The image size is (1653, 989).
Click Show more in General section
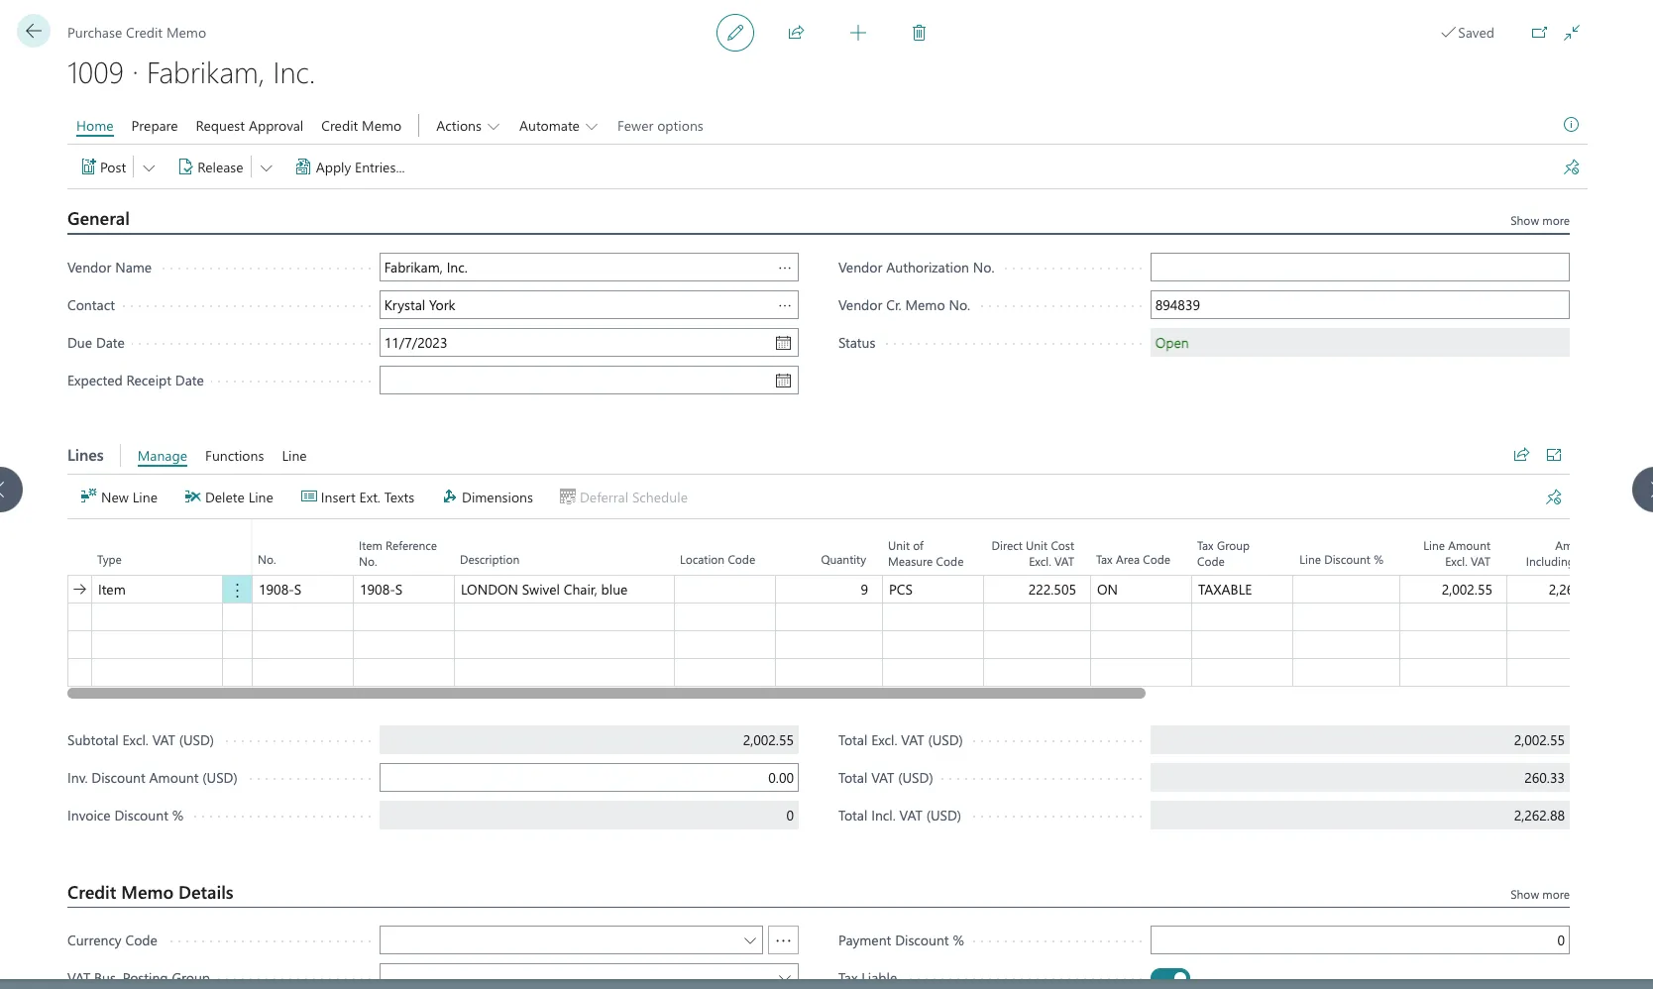1539,221
